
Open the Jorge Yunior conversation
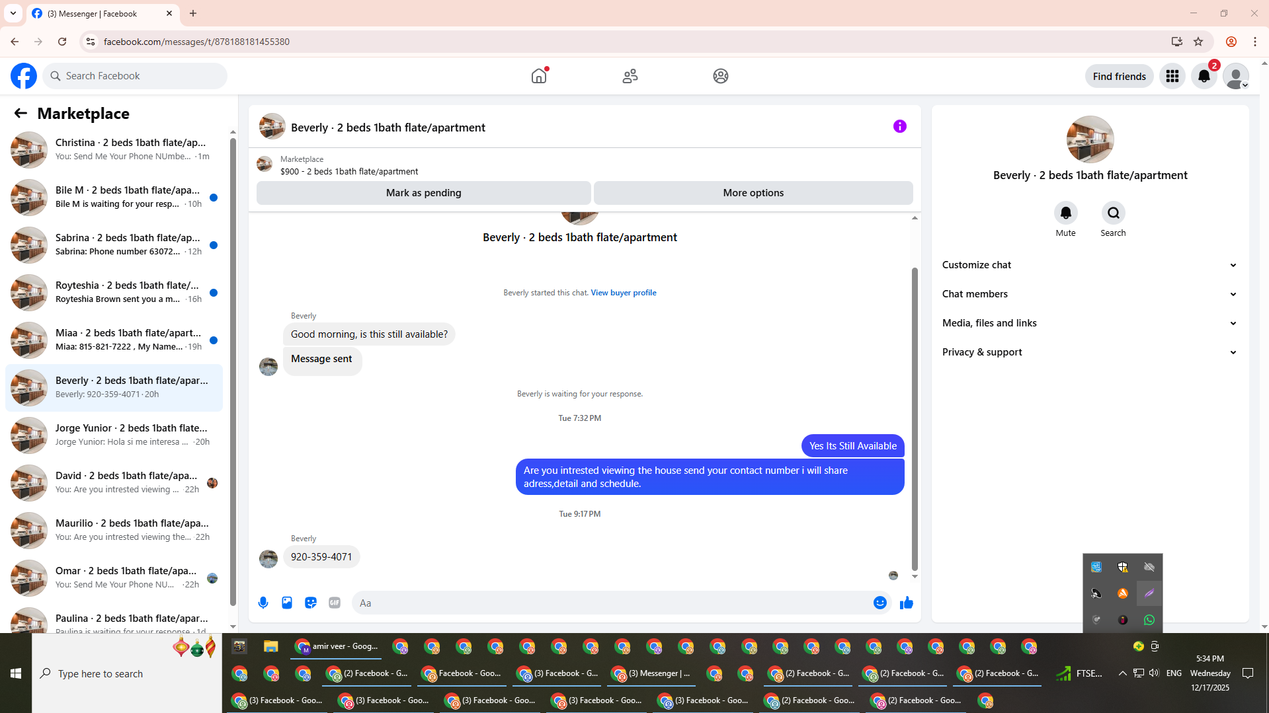coord(114,435)
